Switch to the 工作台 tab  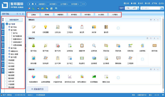(x=33, y=15)
